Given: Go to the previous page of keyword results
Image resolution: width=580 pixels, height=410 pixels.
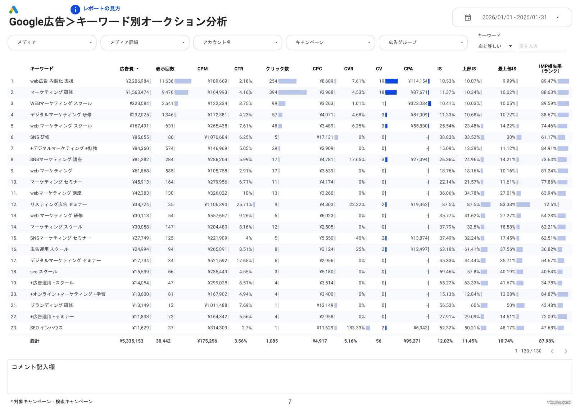Looking at the screenshot, I should coord(553,351).
